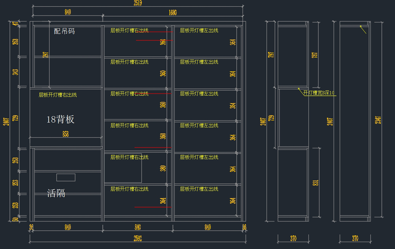Select the lowest red line in middle column
The width and height of the screenshot is (395, 249).
point(153,207)
